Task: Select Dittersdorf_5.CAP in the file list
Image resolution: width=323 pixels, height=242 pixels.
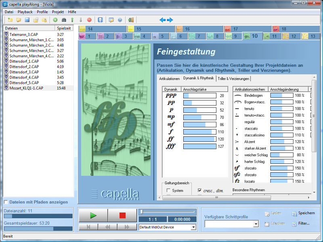Action: (x=38, y=83)
